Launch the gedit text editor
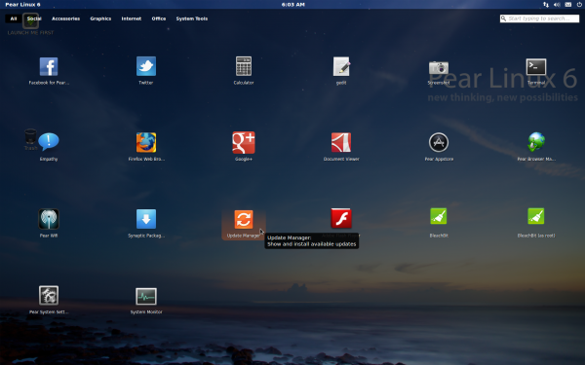 [x=341, y=66]
